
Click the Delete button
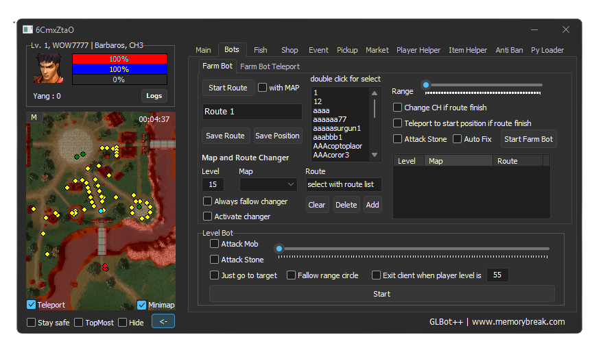(x=346, y=205)
